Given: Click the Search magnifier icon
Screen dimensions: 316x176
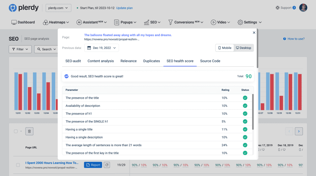Looking at the screenshot, I should click(x=39, y=49).
